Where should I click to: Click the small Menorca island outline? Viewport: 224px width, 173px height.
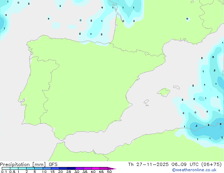176,87
